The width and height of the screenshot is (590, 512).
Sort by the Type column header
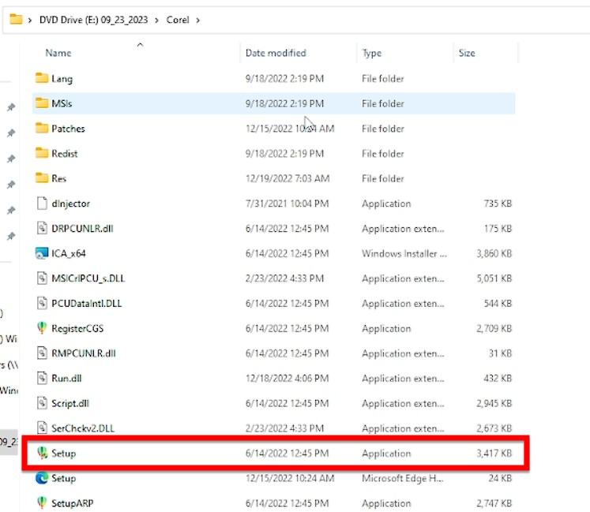(x=372, y=53)
